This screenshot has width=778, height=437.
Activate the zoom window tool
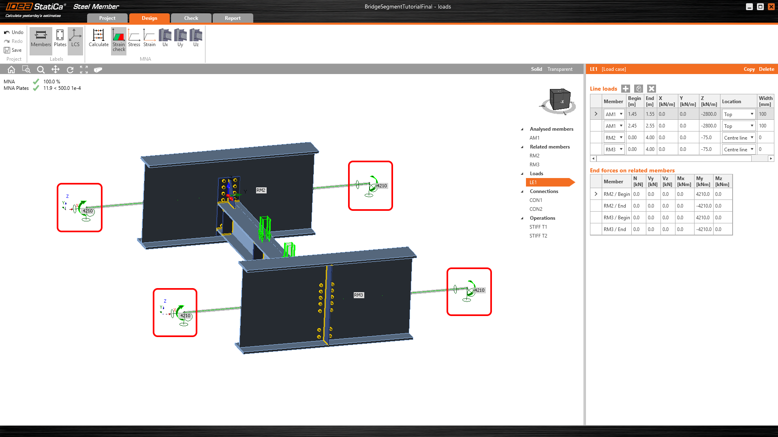pos(26,70)
